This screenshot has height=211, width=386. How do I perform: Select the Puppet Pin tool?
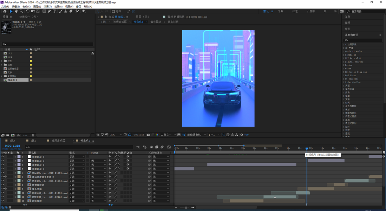coord(84,11)
